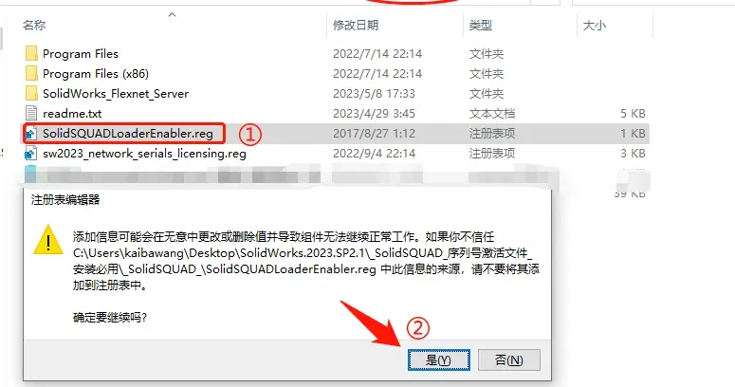Click the yellow warning triangle icon
Image resolution: width=735 pixels, height=387 pixels.
point(48,240)
